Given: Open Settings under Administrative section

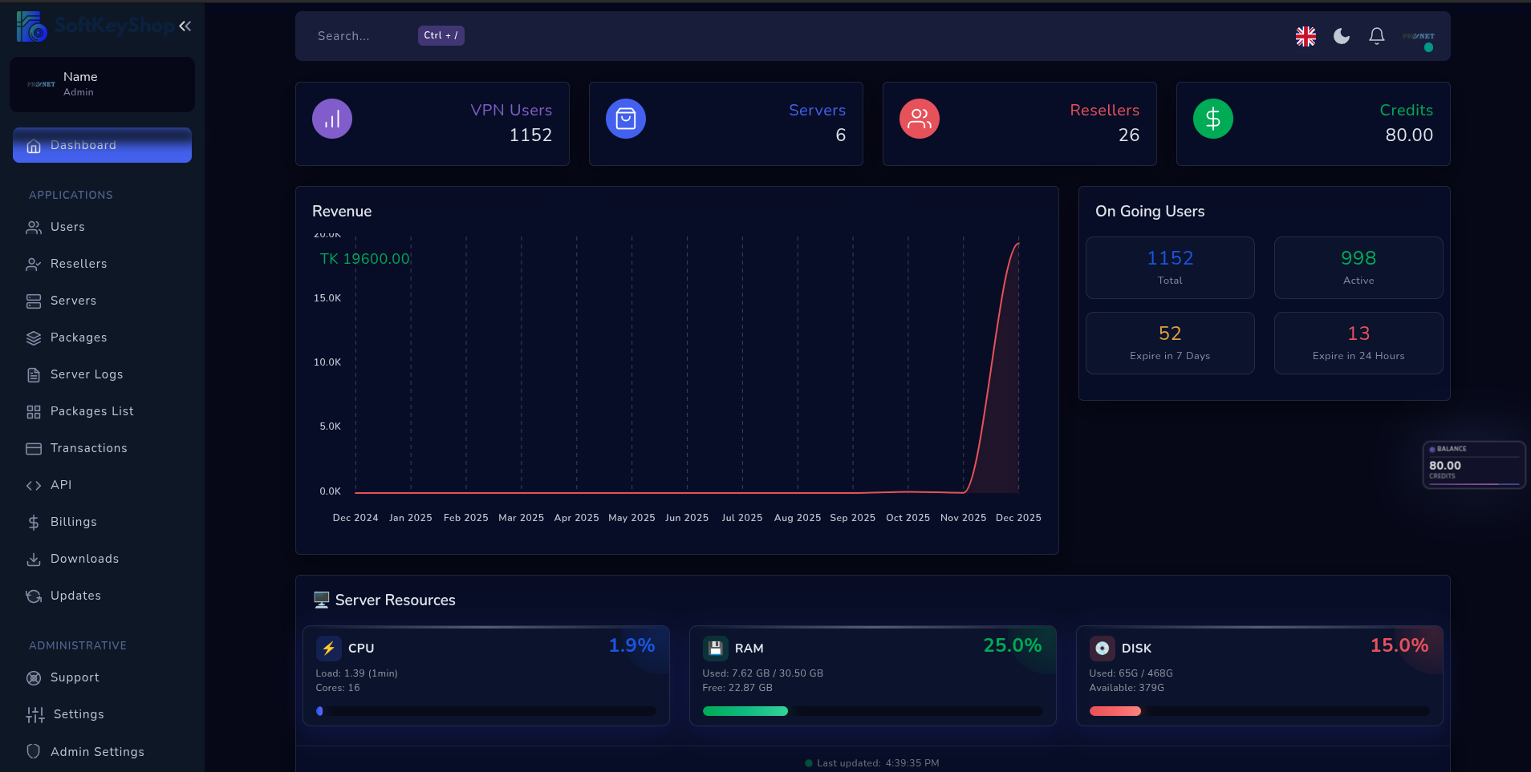Looking at the screenshot, I should tap(78, 713).
